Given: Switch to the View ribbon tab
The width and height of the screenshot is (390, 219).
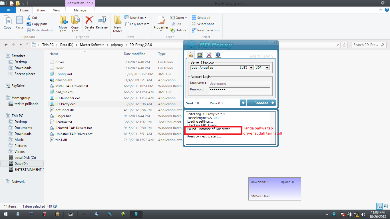Looking at the screenshot, I should click(x=57, y=10).
